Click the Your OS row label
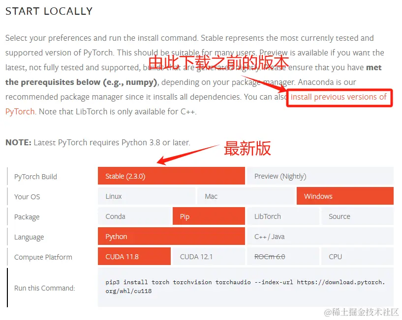The height and width of the screenshot is (320, 402). pos(27,197)
